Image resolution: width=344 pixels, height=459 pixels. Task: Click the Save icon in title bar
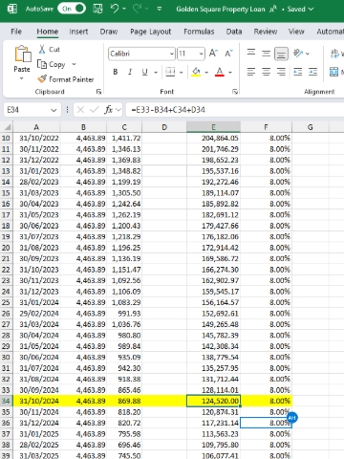pos(97,9)
